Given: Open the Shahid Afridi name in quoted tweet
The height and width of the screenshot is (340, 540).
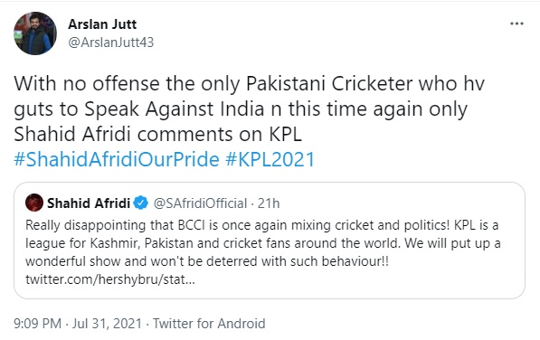Looking at the screenshot, I should [89, 203].
